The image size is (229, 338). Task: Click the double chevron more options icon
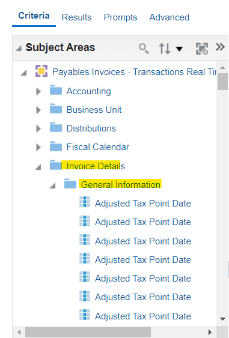click(220, 47)
